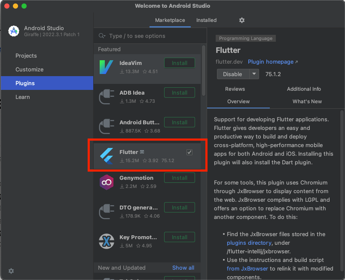Select the Overview tab
Image resolution: width=345 pixels, height=280 pixels.
click(x=238, y=102)
